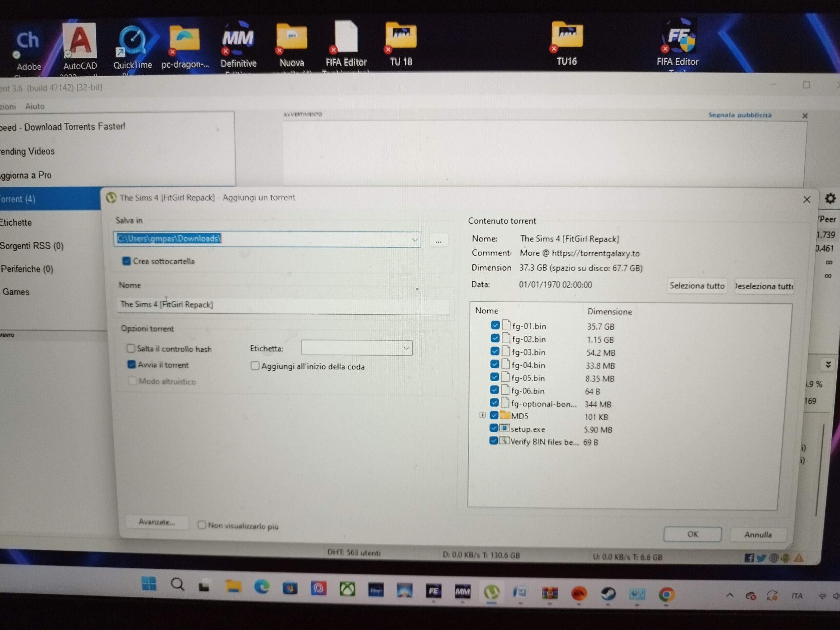840x630 pixels.
Task: Check Aggiungi all'inizio della coda
Action: (x=255, y=366)
